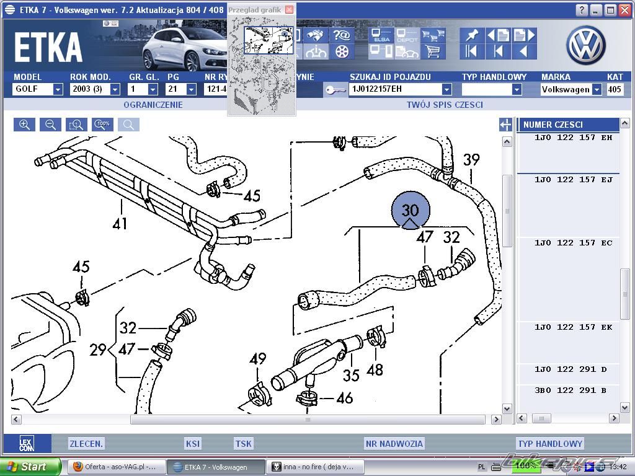This screenshot has width=635, height=476.
Task: Click the vehicle information icon
Action: 315,52
